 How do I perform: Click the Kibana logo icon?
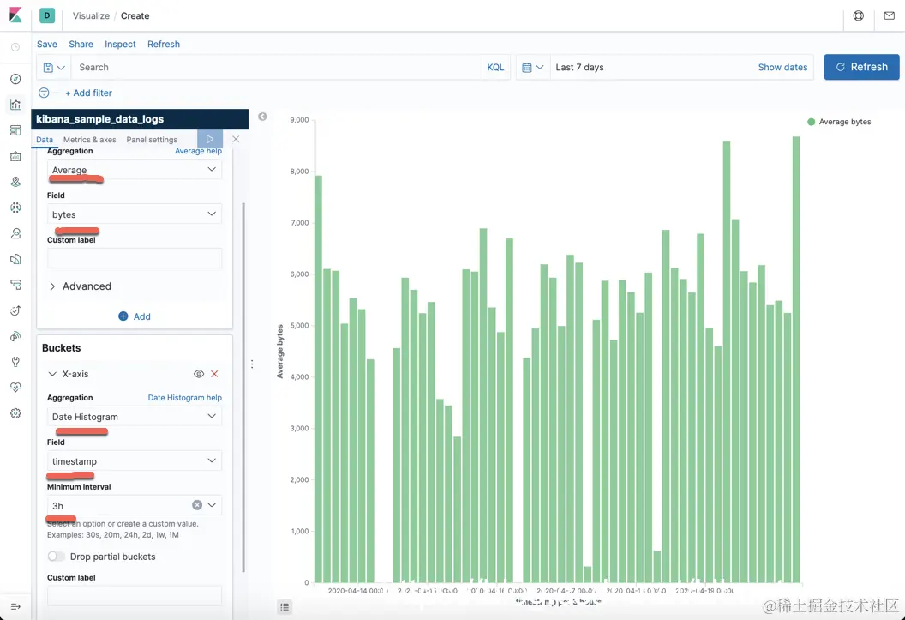[15, 15]
